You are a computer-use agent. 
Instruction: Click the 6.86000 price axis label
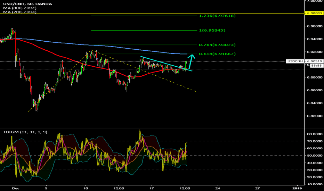tap(315, 90)
